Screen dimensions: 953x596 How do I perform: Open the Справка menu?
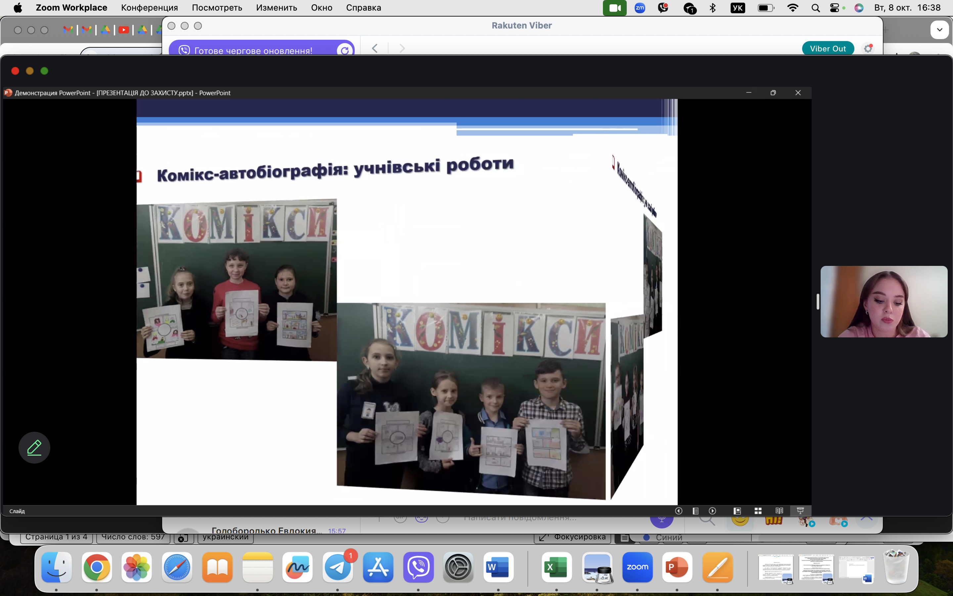[363, 8]
